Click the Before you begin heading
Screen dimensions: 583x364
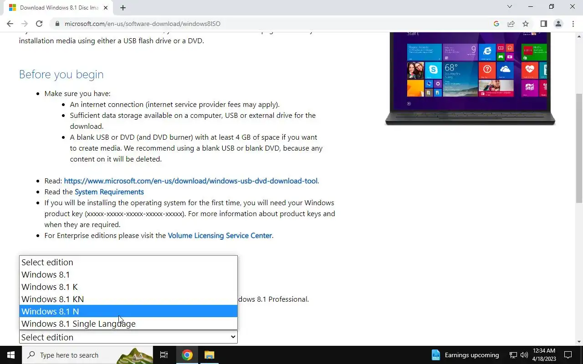(61, 74)
